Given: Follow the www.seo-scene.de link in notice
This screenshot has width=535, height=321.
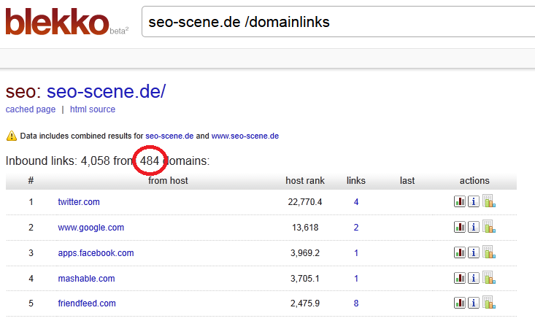Looking at the screenshot, I should (245, 136).
